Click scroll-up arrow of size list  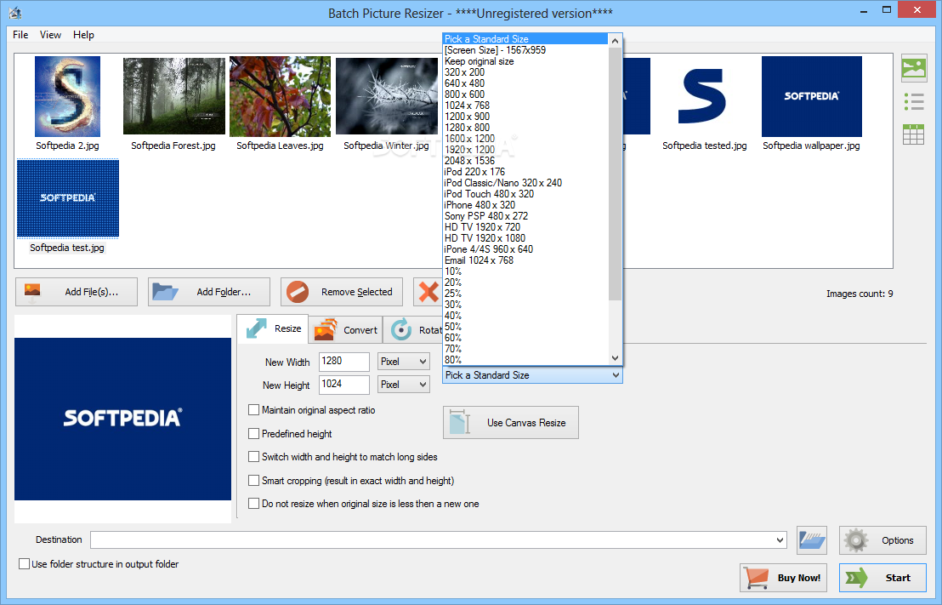tap(615, 40)
